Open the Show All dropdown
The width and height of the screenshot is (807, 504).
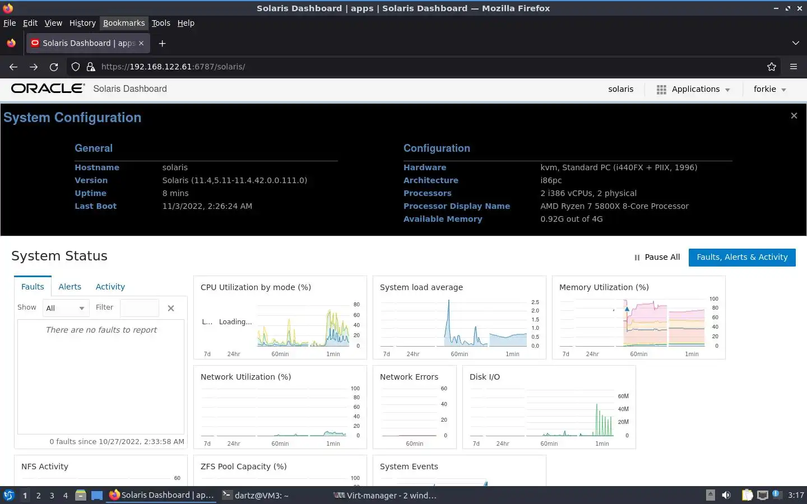pyautogui.click(x=65, y=308)
